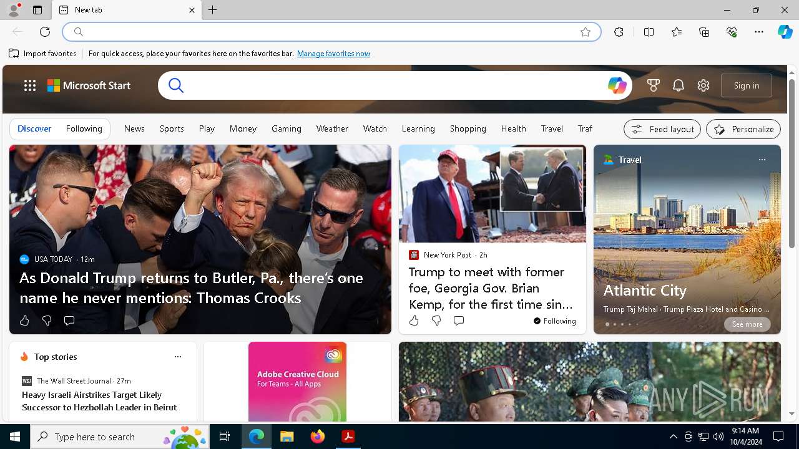Open the Money category
Screen dimensions: 799x449
click(x=243, y=128)
